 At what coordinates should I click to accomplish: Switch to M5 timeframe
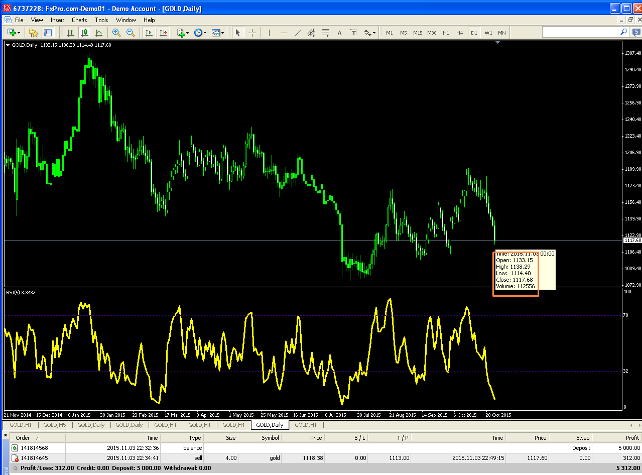click(x=404, y=33)
